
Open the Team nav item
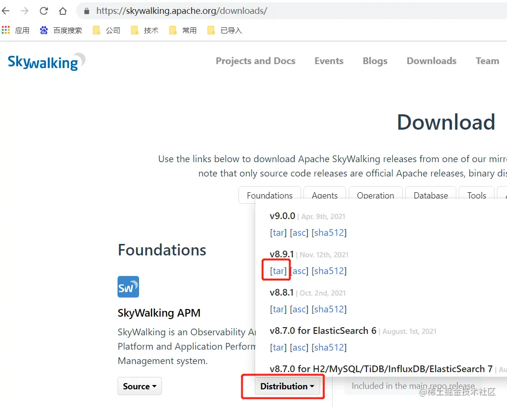[487, 61]
